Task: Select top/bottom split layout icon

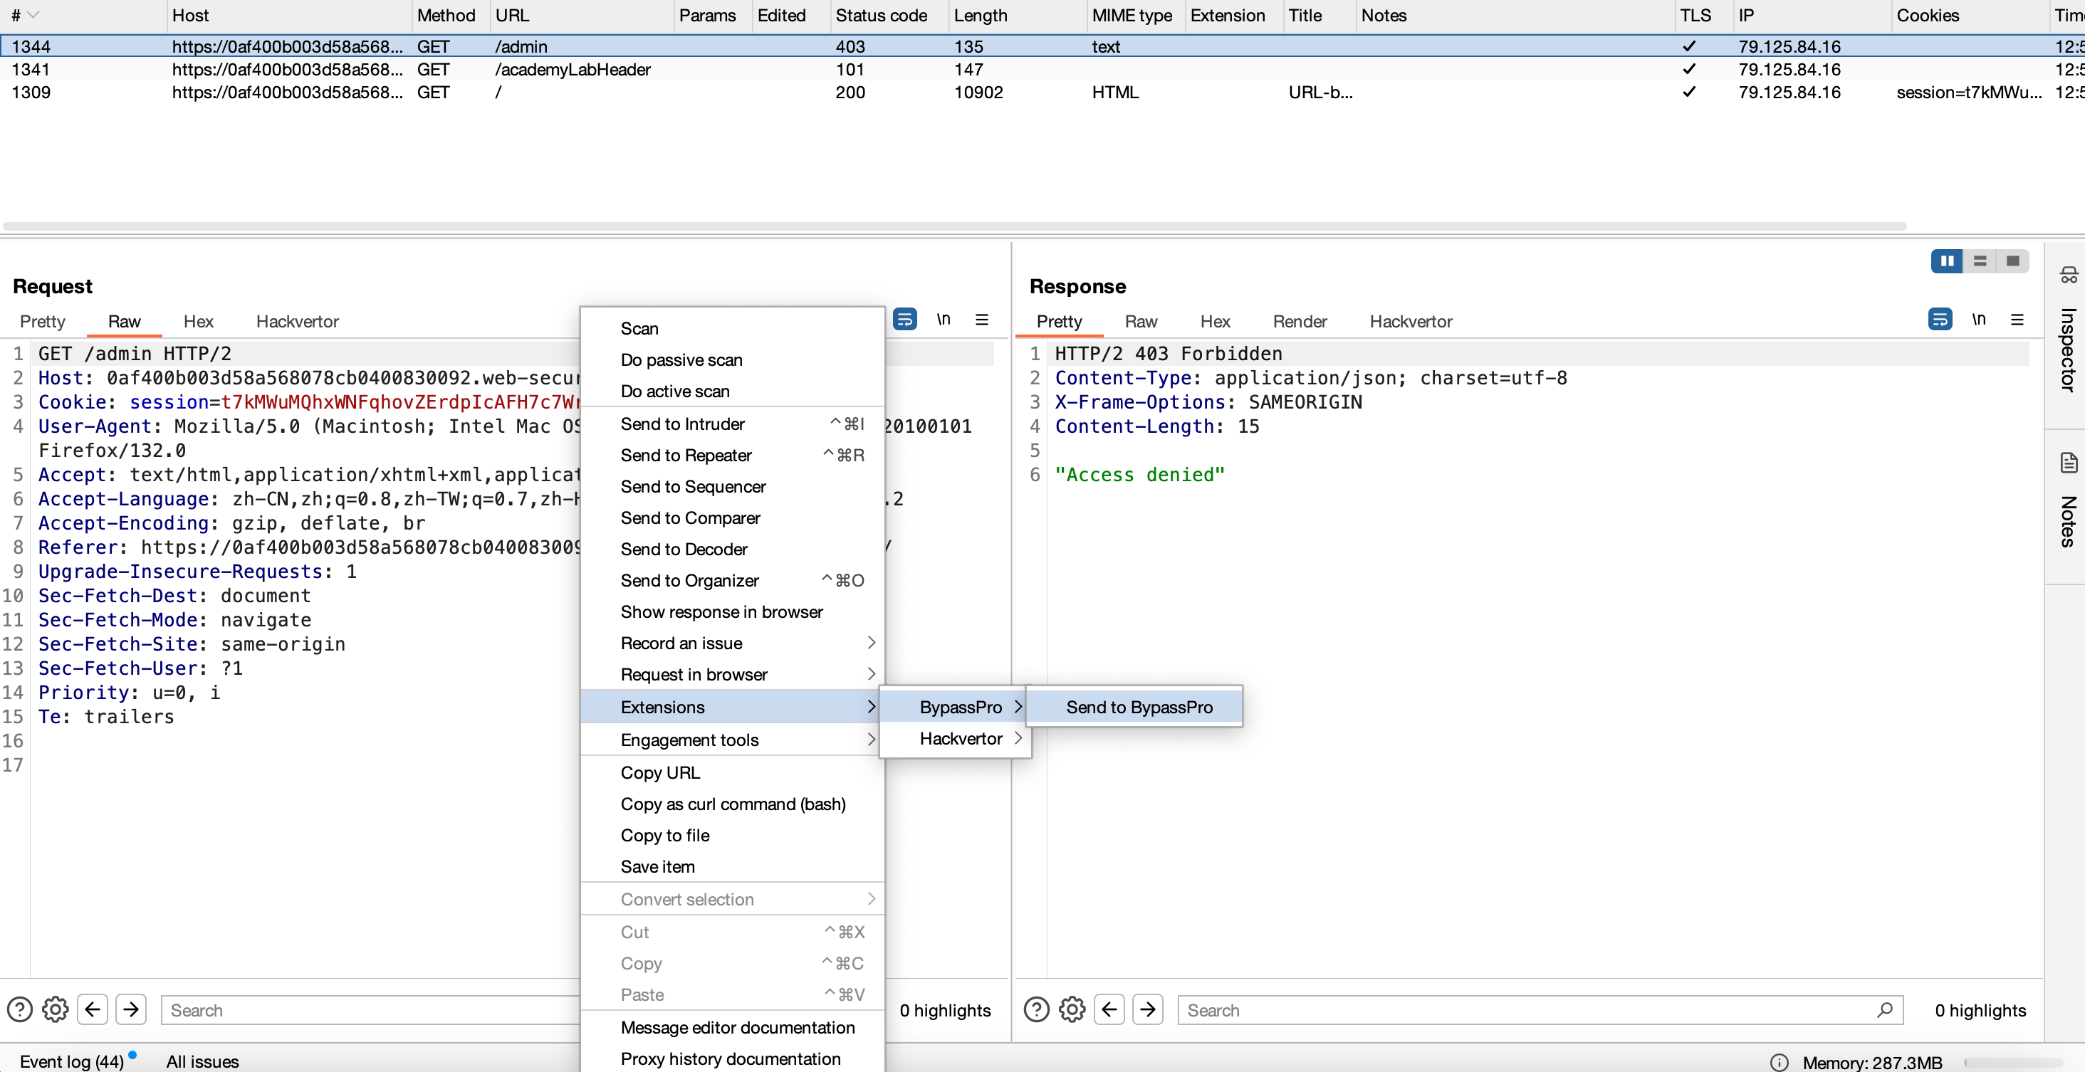Action: click(1980, 261)
